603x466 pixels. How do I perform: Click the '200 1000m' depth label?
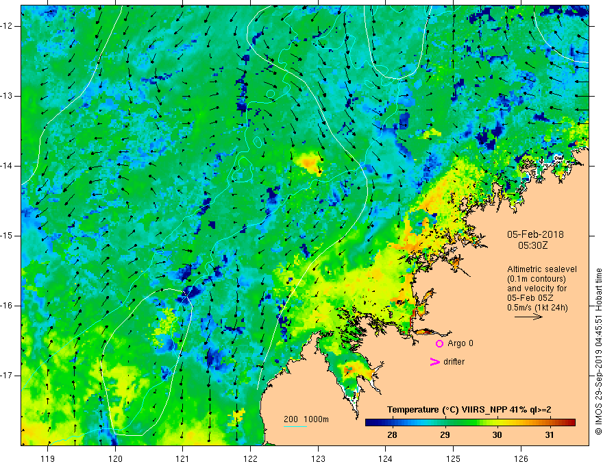306,419
